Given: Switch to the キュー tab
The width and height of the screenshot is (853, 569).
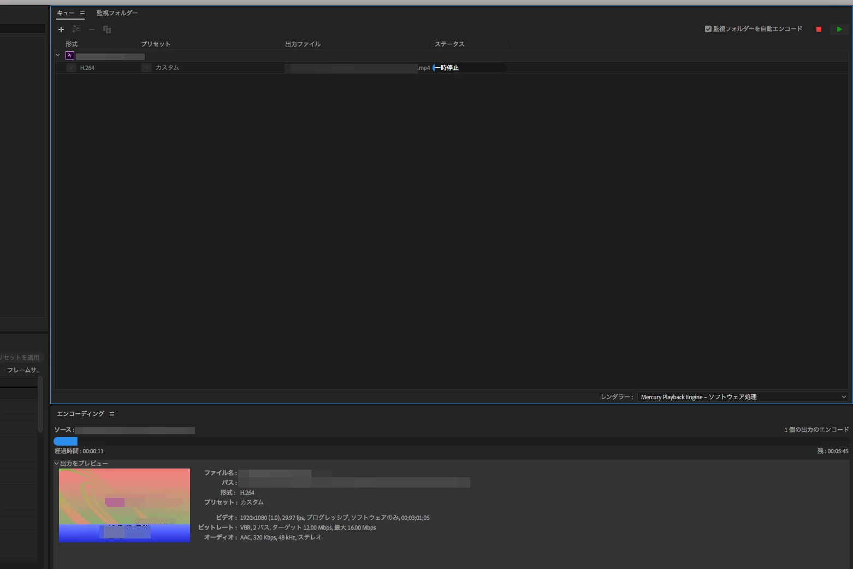Looking at the screenshot, I should pos(66,13).
